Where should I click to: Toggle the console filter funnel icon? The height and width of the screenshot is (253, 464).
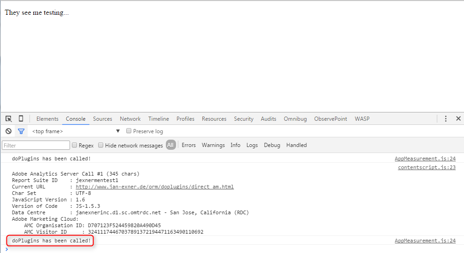tap(21, 131)
